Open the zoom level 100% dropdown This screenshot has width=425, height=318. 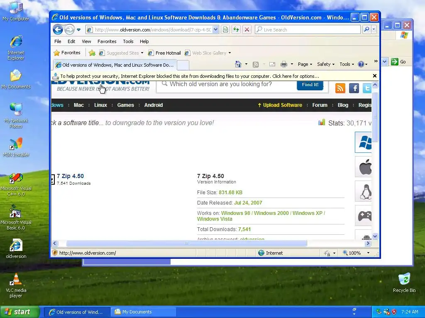(368, 253)
